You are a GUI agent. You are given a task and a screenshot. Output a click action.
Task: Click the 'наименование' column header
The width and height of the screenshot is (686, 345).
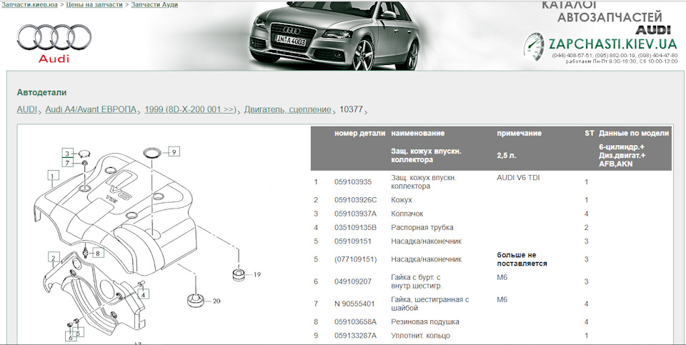point(418,134)
